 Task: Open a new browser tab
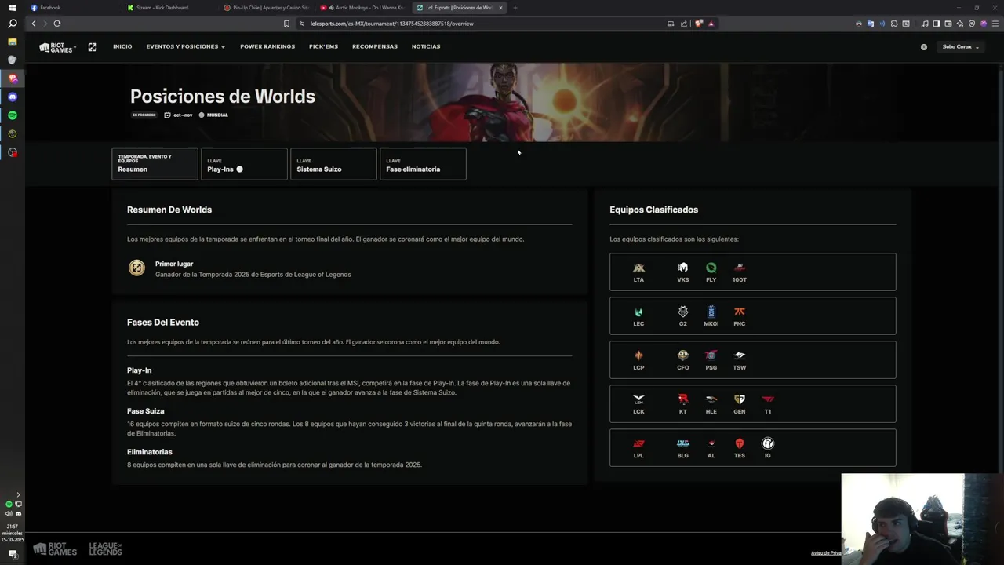[515, 8]
